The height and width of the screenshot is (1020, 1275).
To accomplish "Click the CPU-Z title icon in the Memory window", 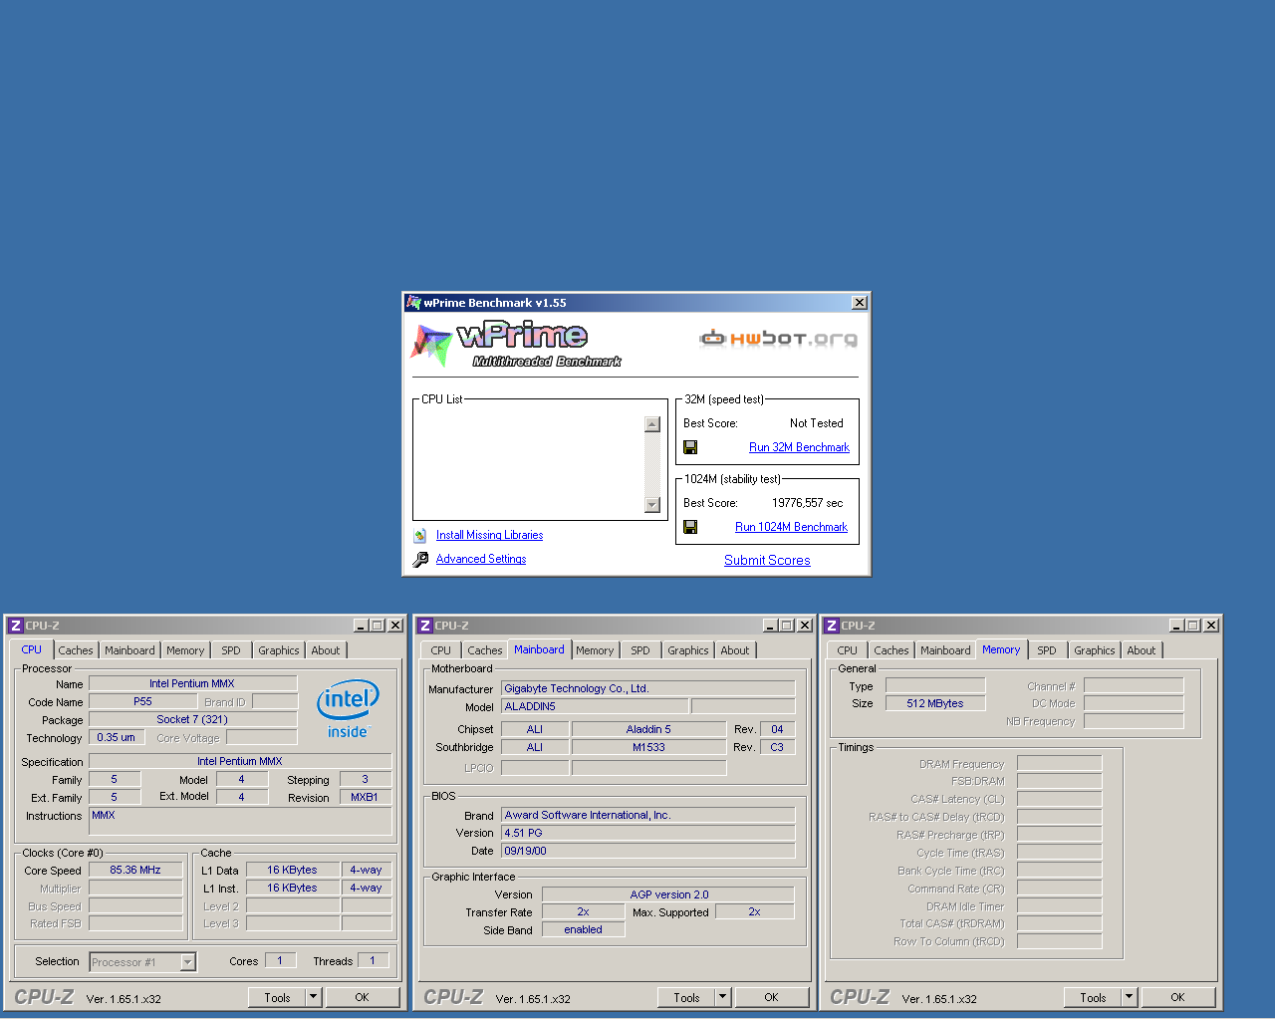I will tap(832, 626).
